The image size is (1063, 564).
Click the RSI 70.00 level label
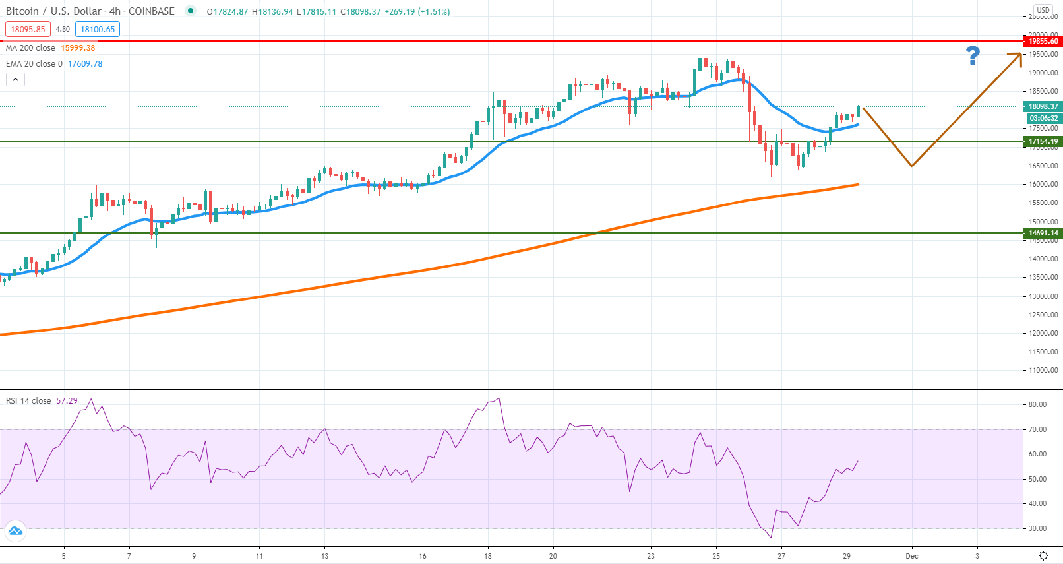click(x=1037, y=429)
